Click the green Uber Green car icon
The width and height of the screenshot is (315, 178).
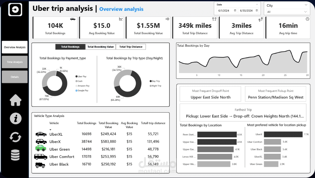pos(41,148)
